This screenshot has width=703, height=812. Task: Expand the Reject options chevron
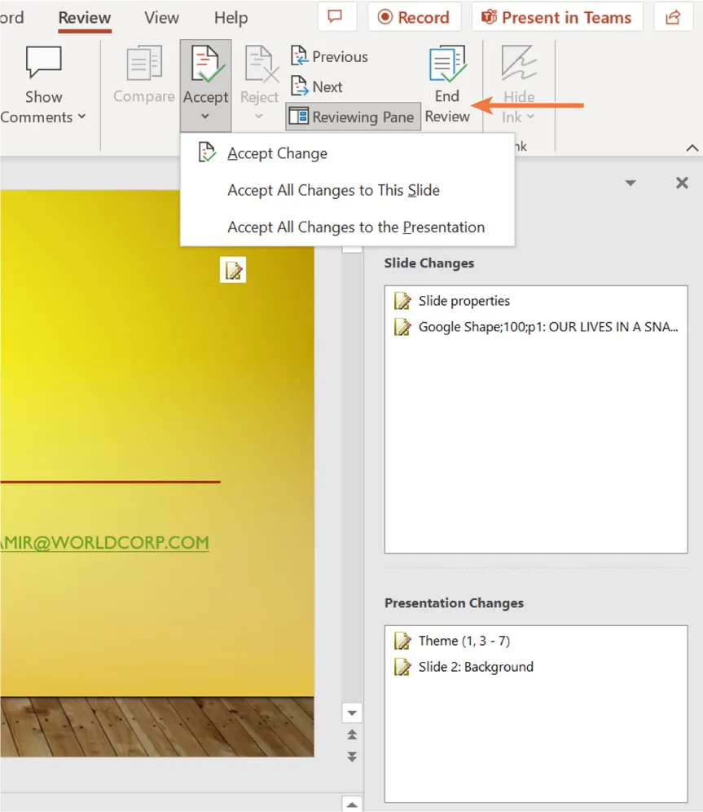[x=259, y=116]
